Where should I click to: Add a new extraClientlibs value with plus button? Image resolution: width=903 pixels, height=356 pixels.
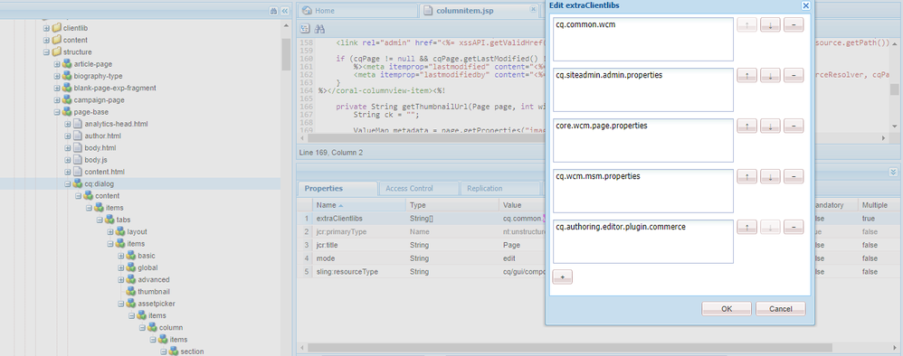pyautogui.click(x=562, y=277)
